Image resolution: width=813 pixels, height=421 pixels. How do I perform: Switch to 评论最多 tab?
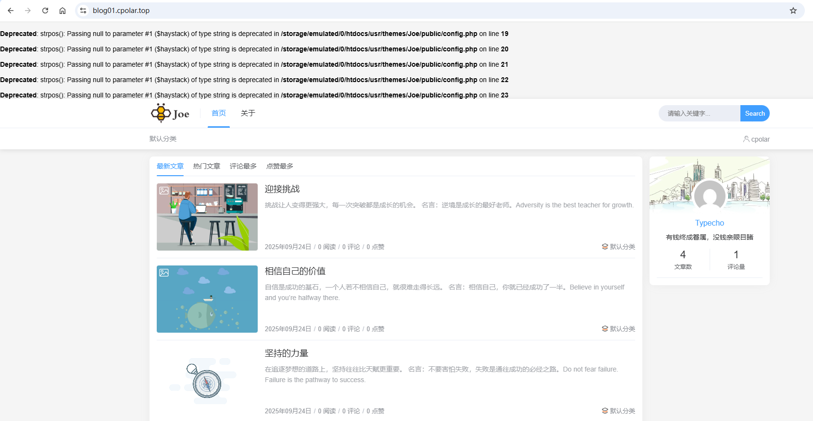tap(243, 166)
